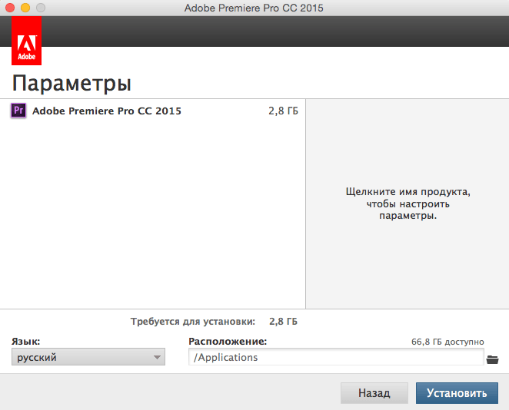Screen dimensions: 509x410
Task: Click the 2,8 ГБ required install size value
Action: [x=283, y=322]
